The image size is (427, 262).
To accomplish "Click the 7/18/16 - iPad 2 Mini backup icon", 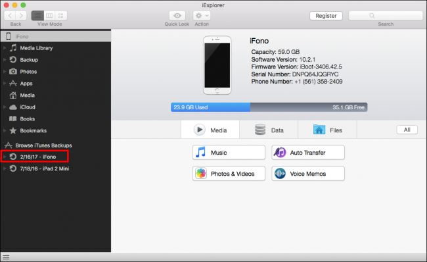I will point(12,169).
